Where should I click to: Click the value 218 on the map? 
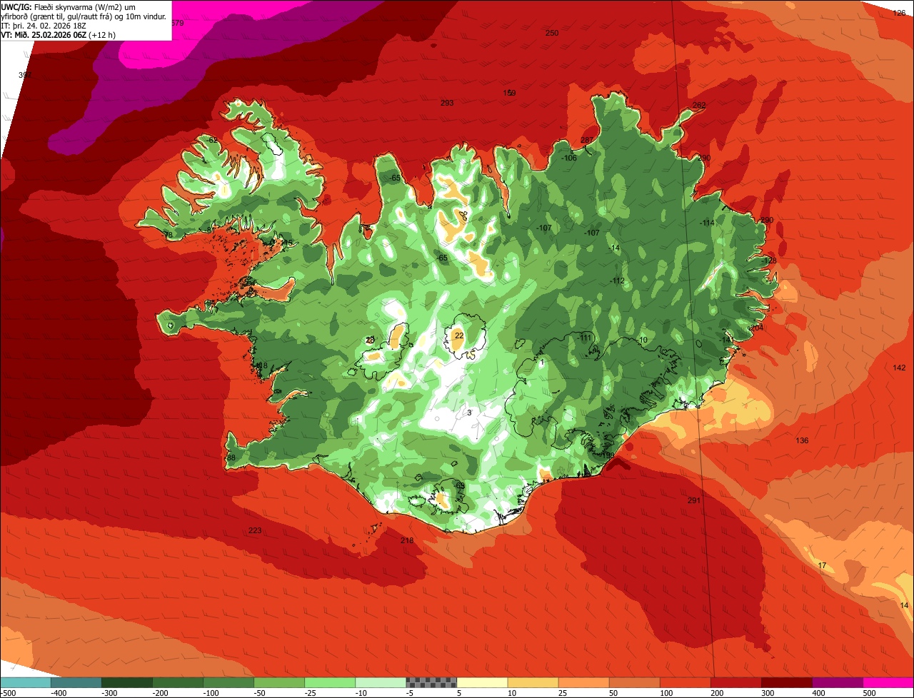coord(407,540)
